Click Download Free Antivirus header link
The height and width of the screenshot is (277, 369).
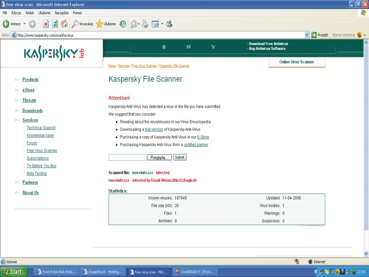coord(268,44)
